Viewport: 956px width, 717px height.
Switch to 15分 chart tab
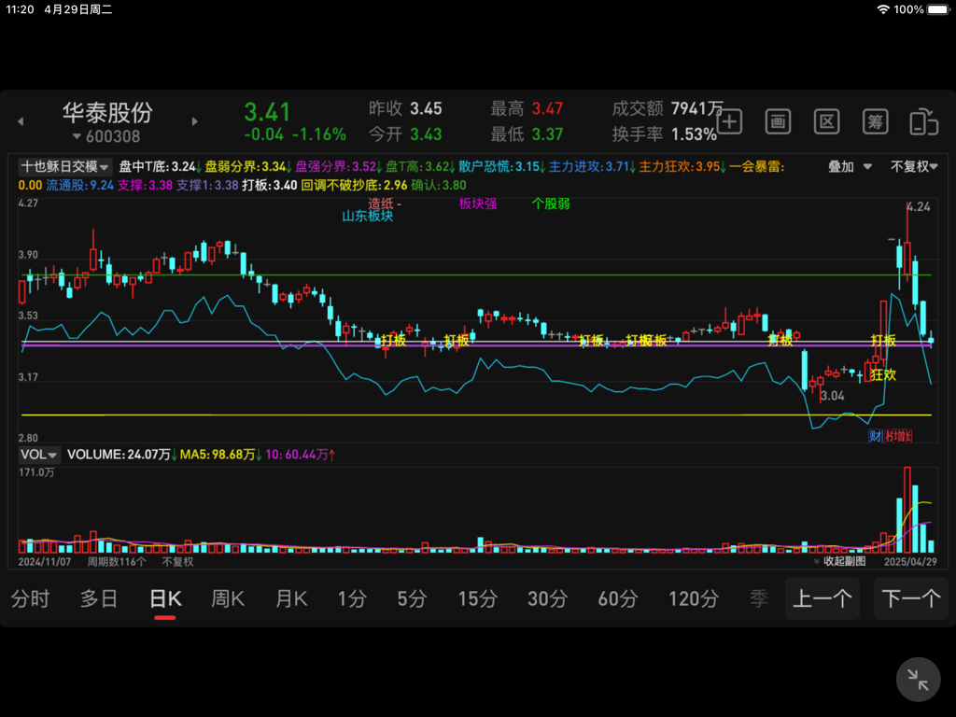click(x=478, y=598)
